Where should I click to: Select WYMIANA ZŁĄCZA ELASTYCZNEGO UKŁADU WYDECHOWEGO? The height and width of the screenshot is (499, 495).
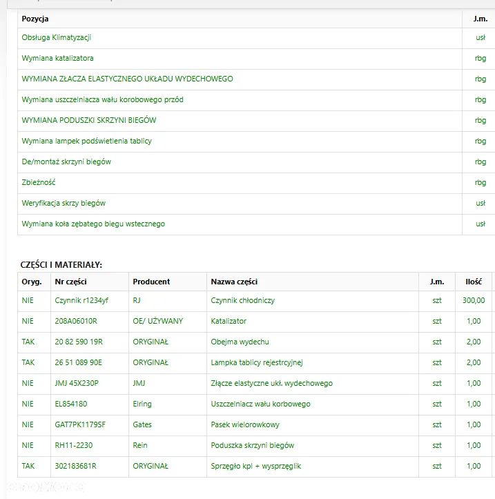coord(128,79)
